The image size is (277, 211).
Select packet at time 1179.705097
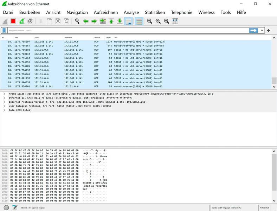tap(136, 42)
